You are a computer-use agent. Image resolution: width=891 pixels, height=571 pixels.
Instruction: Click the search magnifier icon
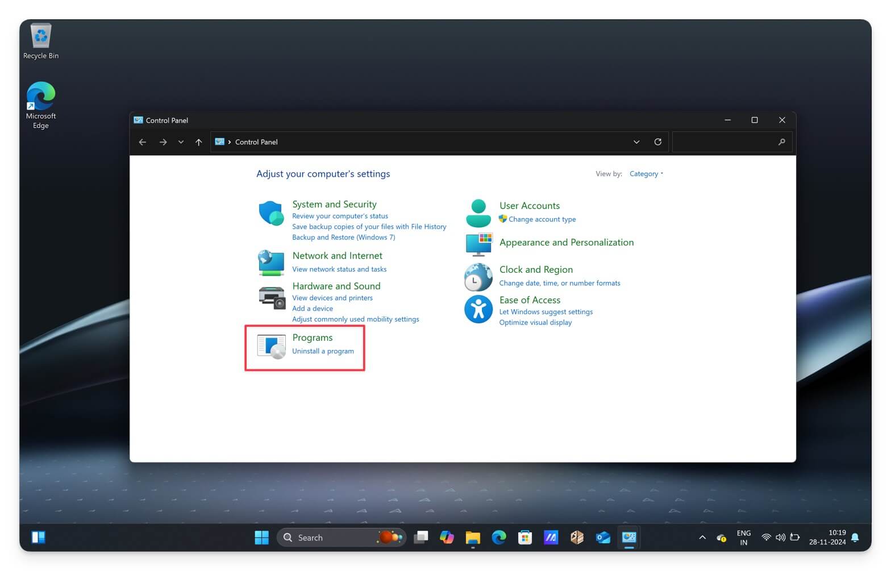781,142
